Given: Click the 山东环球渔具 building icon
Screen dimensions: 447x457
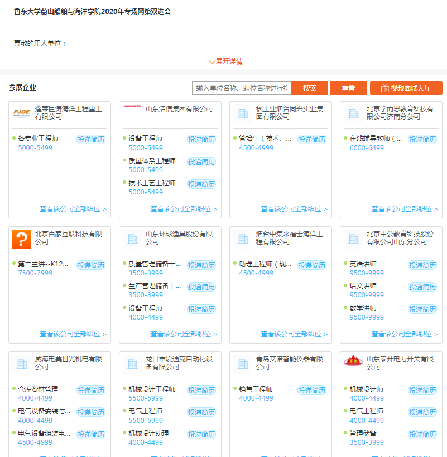Looking at the screenshot, I should pos(132,239).
